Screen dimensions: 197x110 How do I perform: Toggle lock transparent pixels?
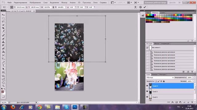tap(156, 81)
